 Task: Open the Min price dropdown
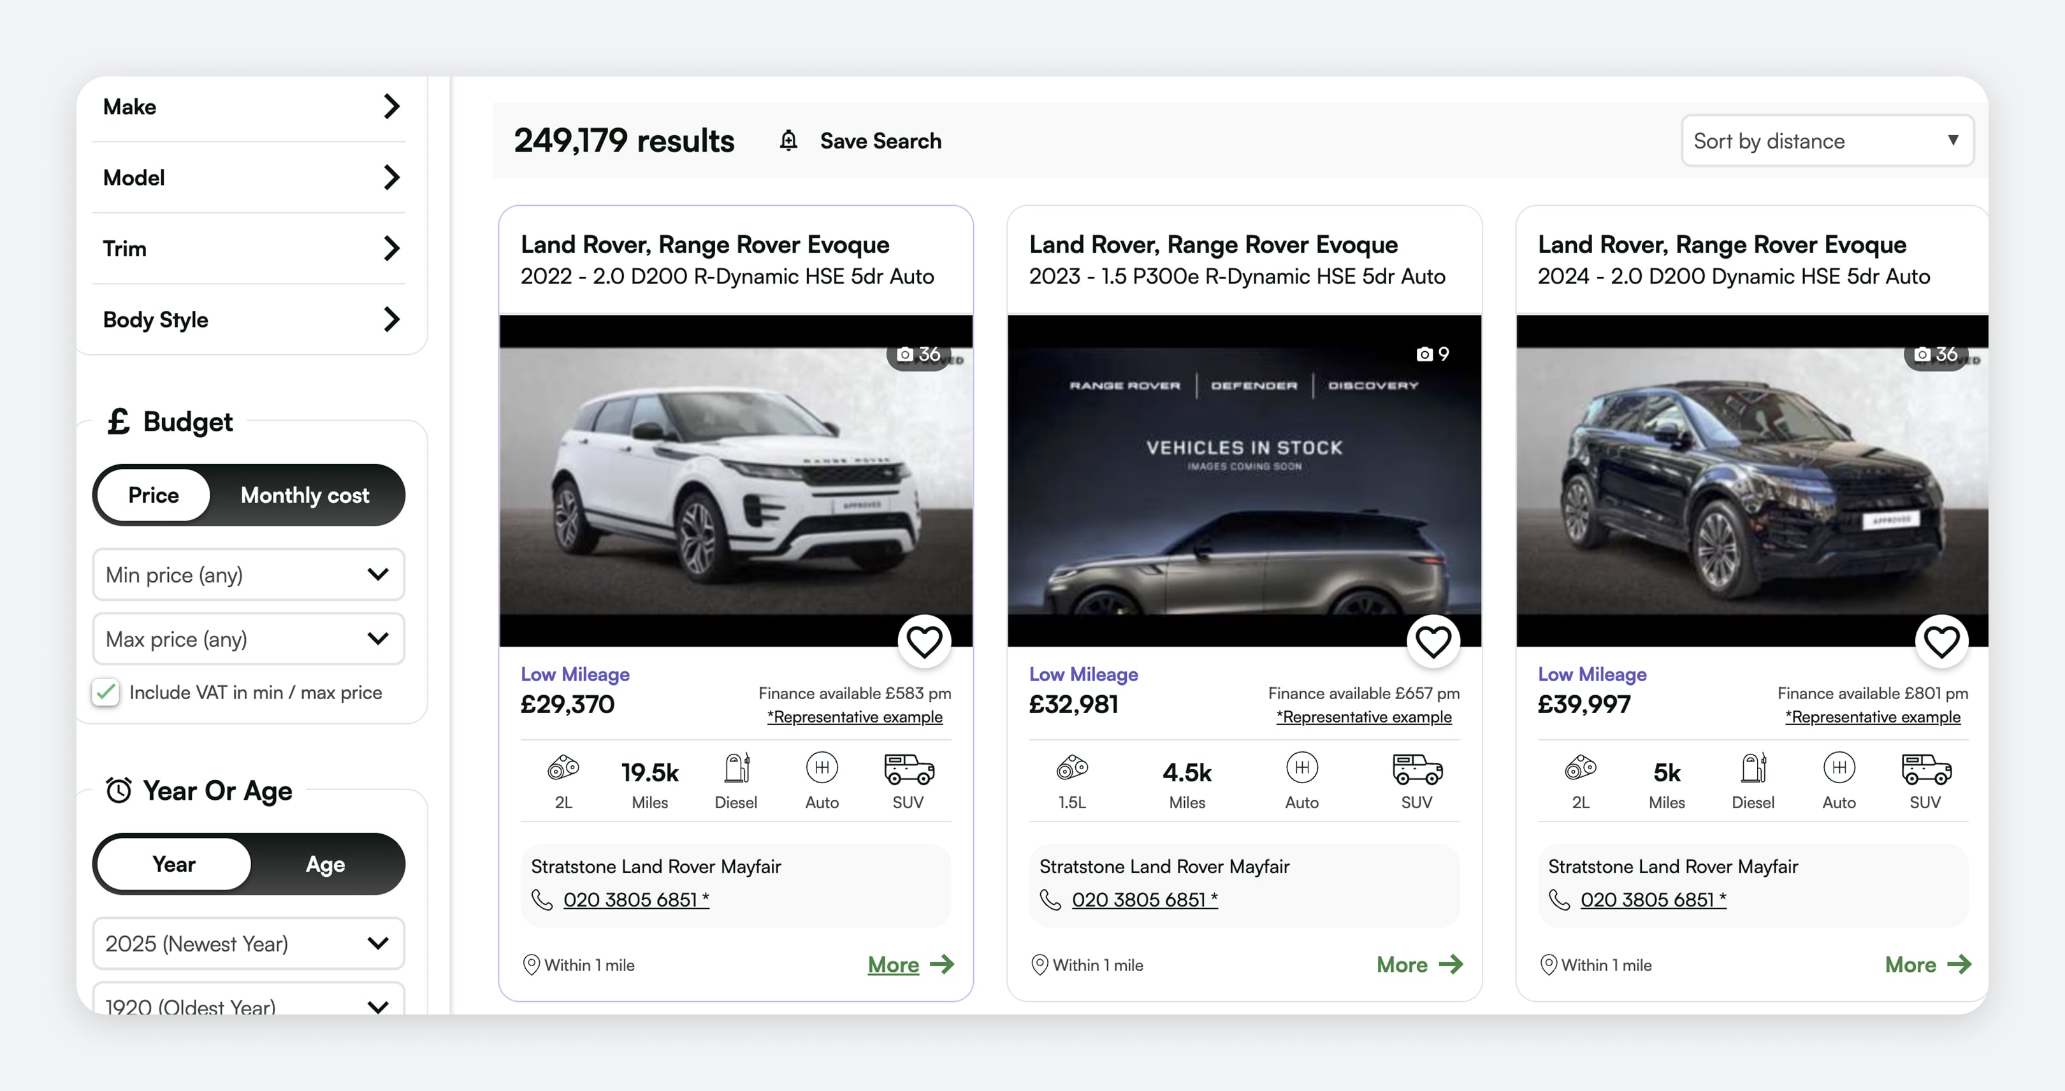(249, 575)
